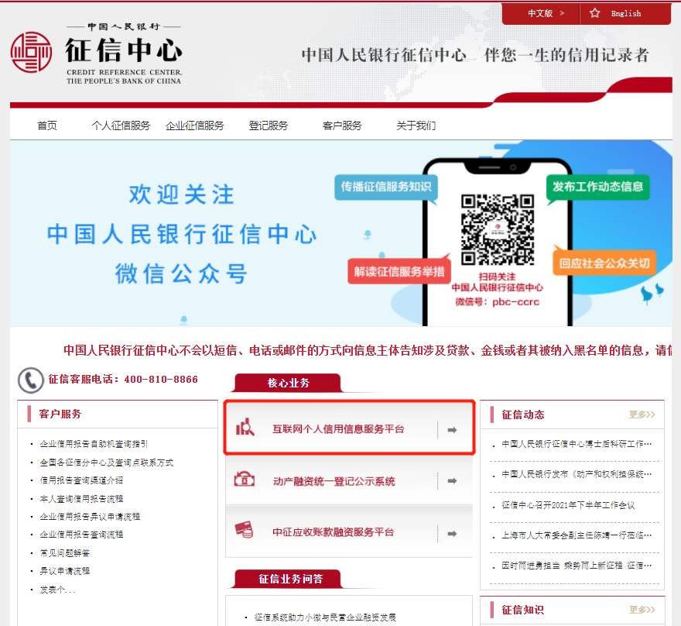This screenshot has height=626, width=681.
Task: Click the arrow next to 中征应收账款融资服务平台
Action: click(x=452, y=533)
